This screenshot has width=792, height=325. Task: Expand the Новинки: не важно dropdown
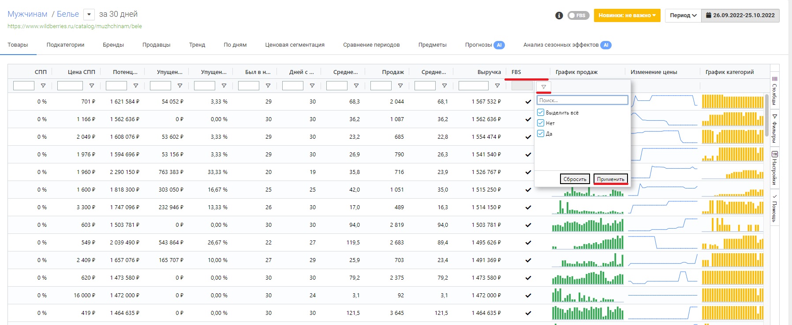(x=627, y=15)
